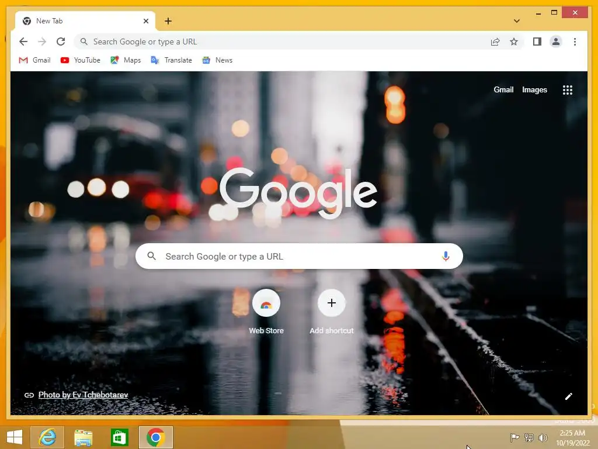The width and height of the screenshot is (598, 449).
Task: Open the Maps bookmark
Action: click(x=126, y=60)
